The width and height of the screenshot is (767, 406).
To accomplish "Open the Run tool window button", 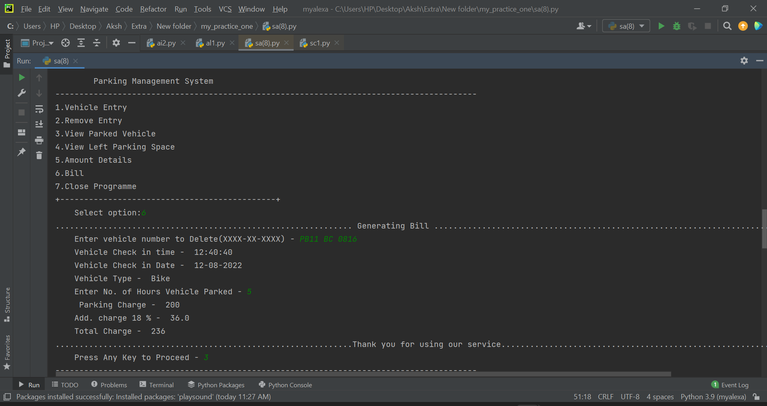I will (29, 385).
